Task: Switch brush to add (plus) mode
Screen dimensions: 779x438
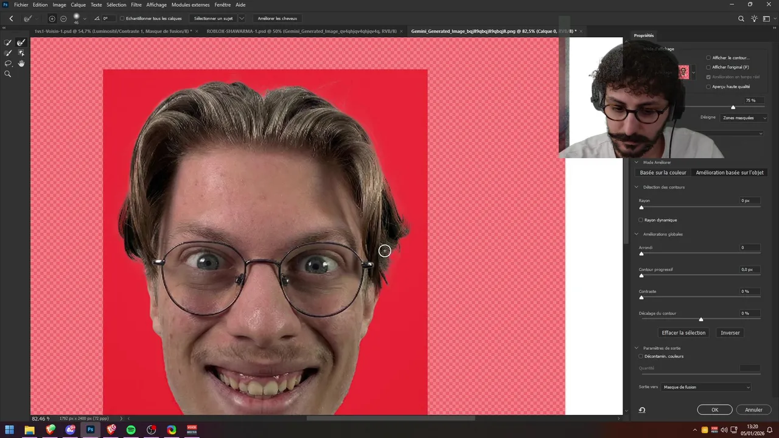Action: (x=52, y=19)
